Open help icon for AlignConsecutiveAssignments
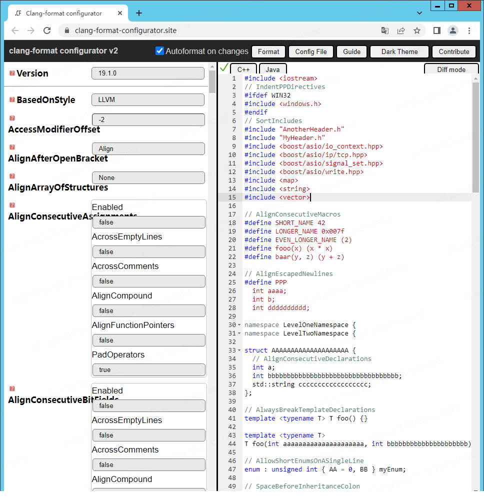484x497 pixels. click(x=12, y=205)
